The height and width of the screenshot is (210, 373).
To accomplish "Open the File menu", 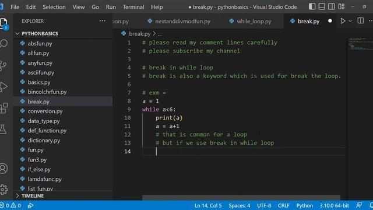I will [x=15, y=7].
